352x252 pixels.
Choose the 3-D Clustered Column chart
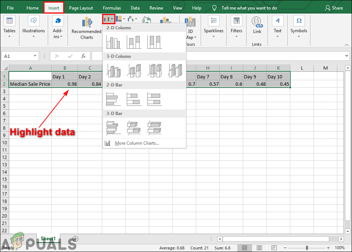point(114,70)
